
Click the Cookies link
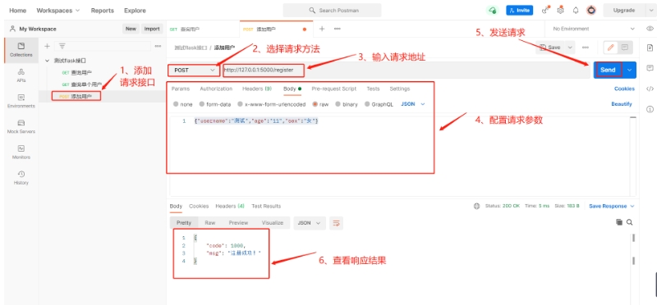click(x=624, y=89)
